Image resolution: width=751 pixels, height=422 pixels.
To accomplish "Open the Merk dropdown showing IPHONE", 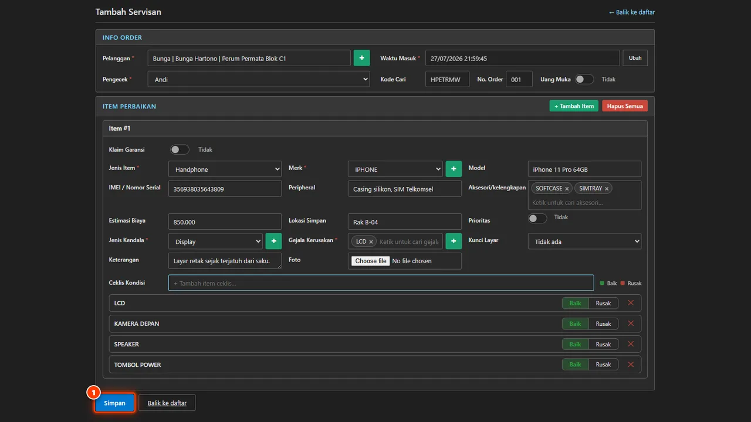I will [x=395, y=169].
